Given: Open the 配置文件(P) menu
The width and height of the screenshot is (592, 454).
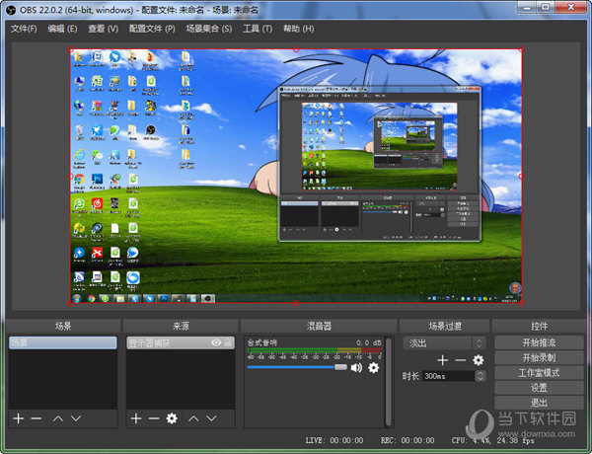Looking at the screenshot, I should click(152, 29).
